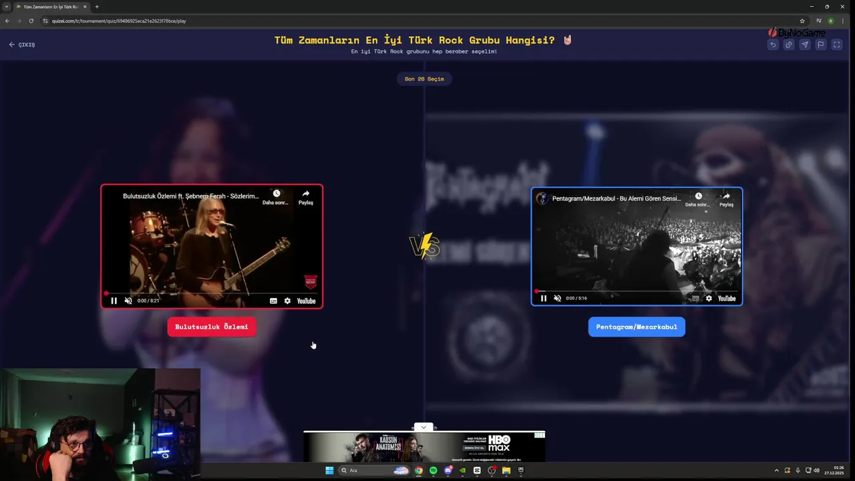Select the Tüm Zamanların En İyi tab
The image size is (855, 481).
(51, 7)
